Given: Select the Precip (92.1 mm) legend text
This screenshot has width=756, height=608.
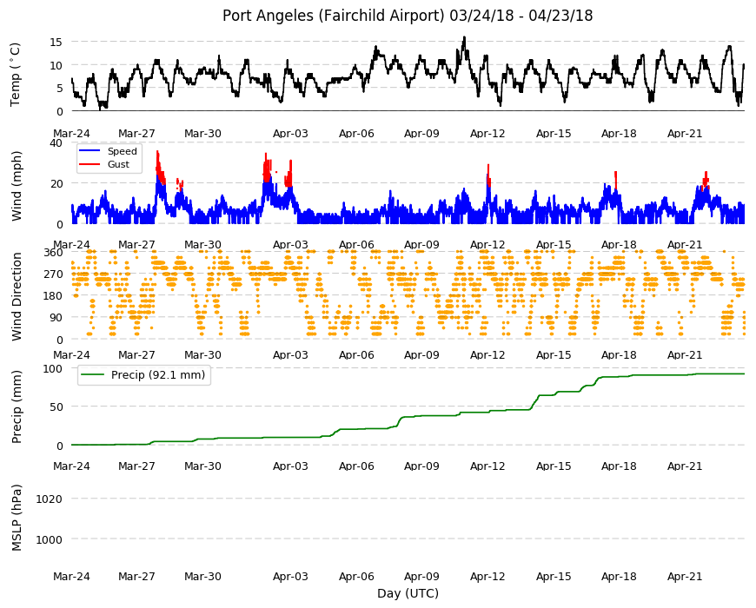Looking at the screenshot, I should 158,375.
